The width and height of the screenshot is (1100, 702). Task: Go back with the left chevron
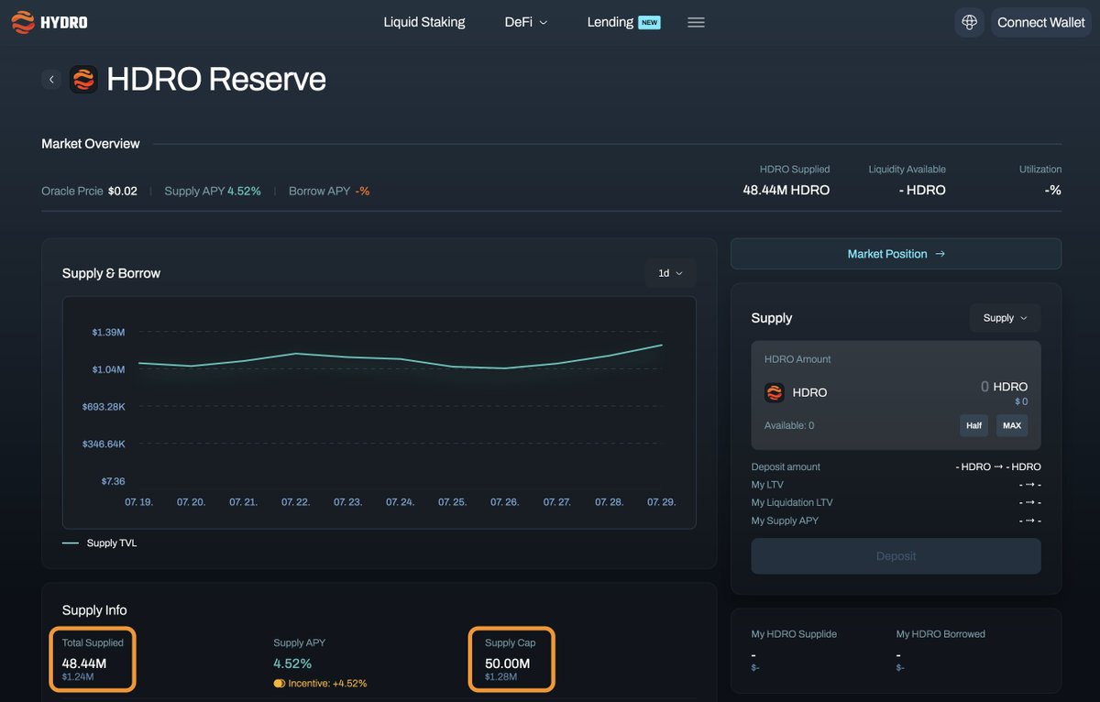tap(51, 80)
